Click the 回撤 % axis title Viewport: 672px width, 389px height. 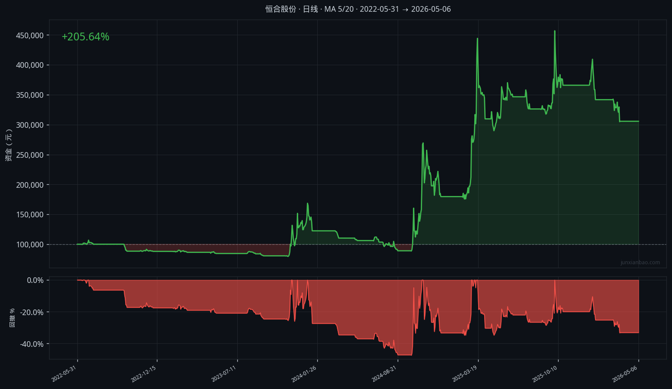(12, 318)
